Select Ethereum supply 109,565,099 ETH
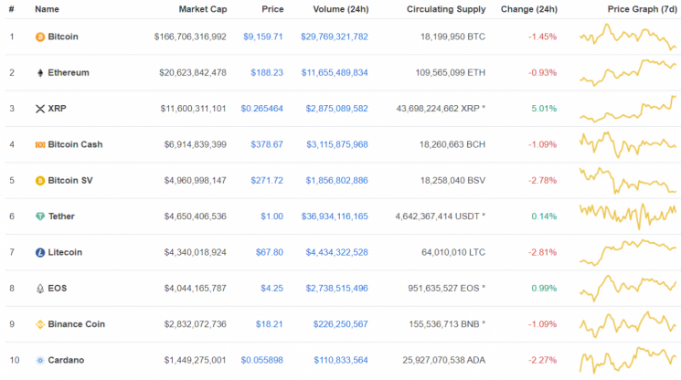Viewport: 681px width, 380px height. 451,73
